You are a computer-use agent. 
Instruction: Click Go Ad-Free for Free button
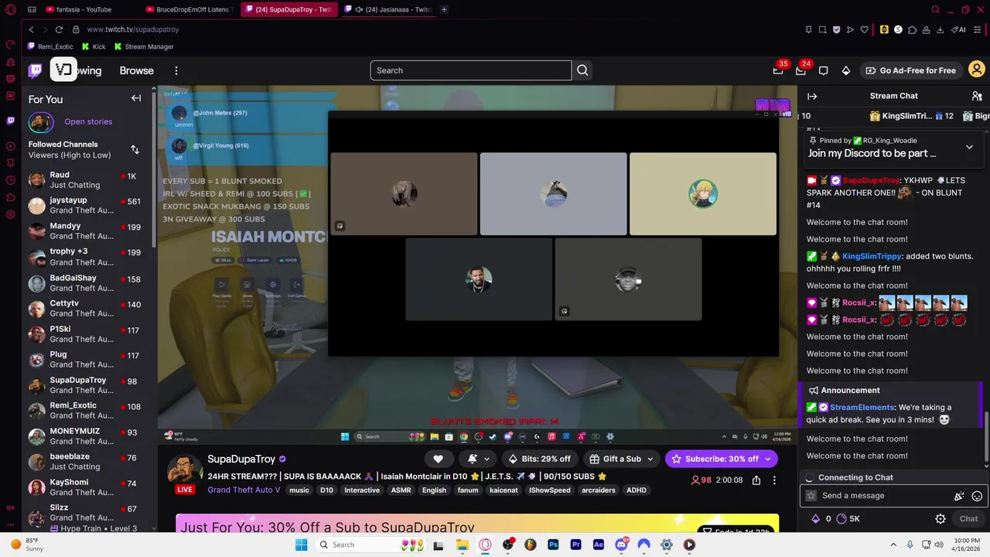coord(910,70)
